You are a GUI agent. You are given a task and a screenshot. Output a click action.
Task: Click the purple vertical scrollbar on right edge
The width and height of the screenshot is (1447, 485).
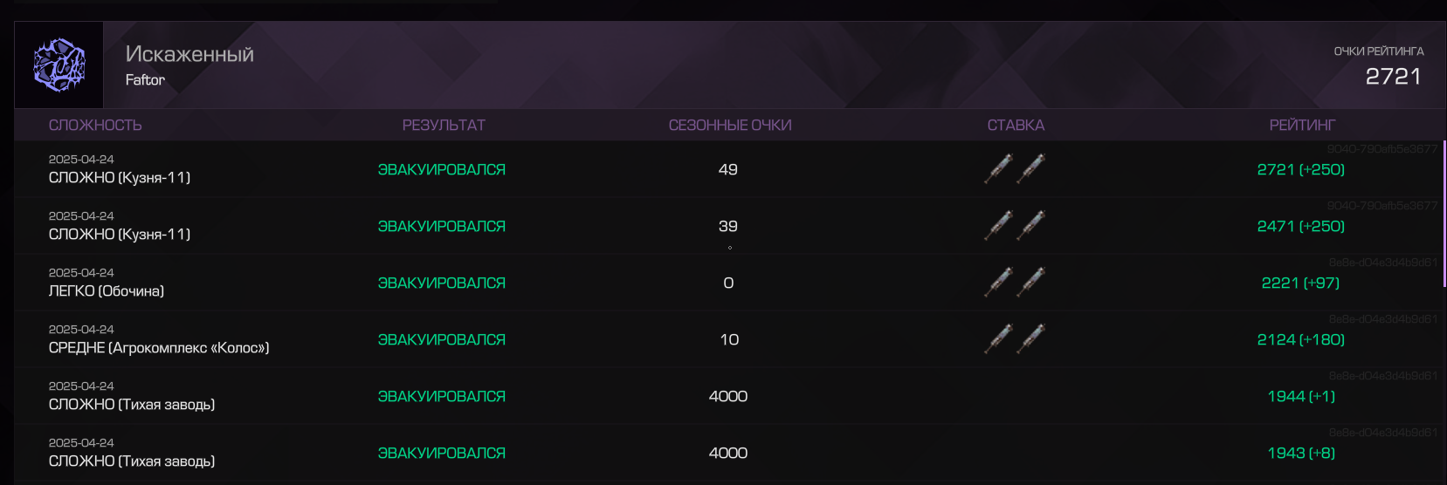click(1444, 212)
